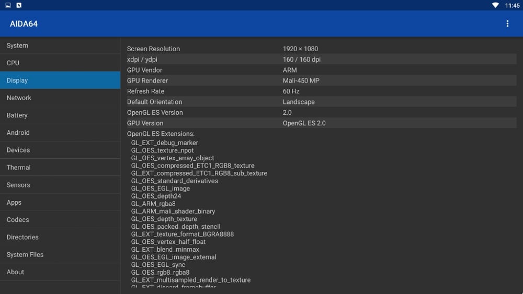Select GL_EXT_texture_format_BGRA8888 extension
Viewport: 523px width, 294px height.
[182, 234]
